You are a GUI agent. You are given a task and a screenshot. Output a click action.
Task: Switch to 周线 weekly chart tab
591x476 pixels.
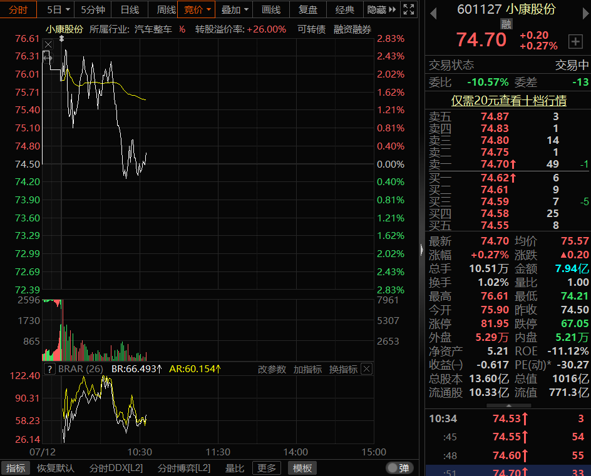[x=167, y=9]
